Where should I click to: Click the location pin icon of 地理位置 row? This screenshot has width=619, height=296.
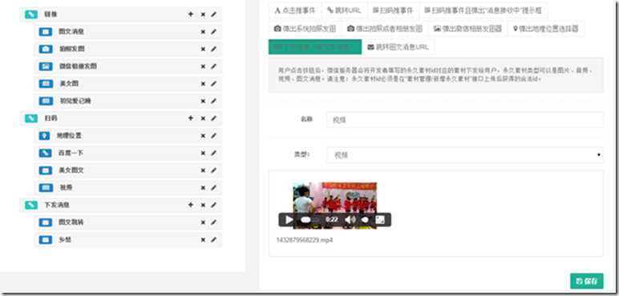click(44, 136)
